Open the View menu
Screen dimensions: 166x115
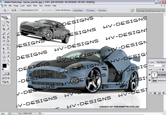pyautogui.click(x=41, y=6)
